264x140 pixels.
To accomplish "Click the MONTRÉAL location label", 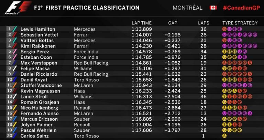I will pyautogui.click(x=187, y=8).
